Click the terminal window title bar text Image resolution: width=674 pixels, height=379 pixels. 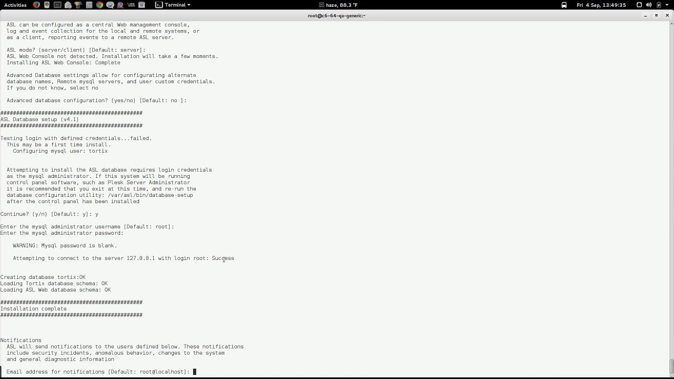click(x=336, y=16)
